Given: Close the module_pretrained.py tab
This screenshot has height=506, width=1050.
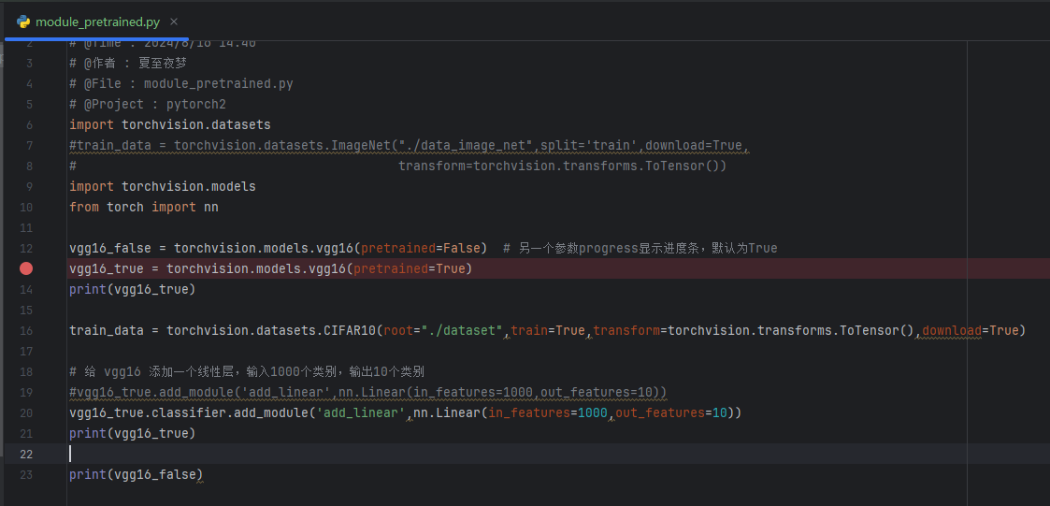Looking at the screenshot, I should pyautogui.click(x=174, y=22).
